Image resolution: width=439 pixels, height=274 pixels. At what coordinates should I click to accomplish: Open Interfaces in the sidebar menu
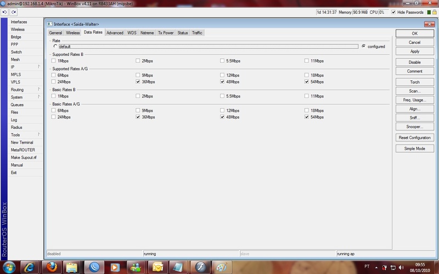click(25, 22)
